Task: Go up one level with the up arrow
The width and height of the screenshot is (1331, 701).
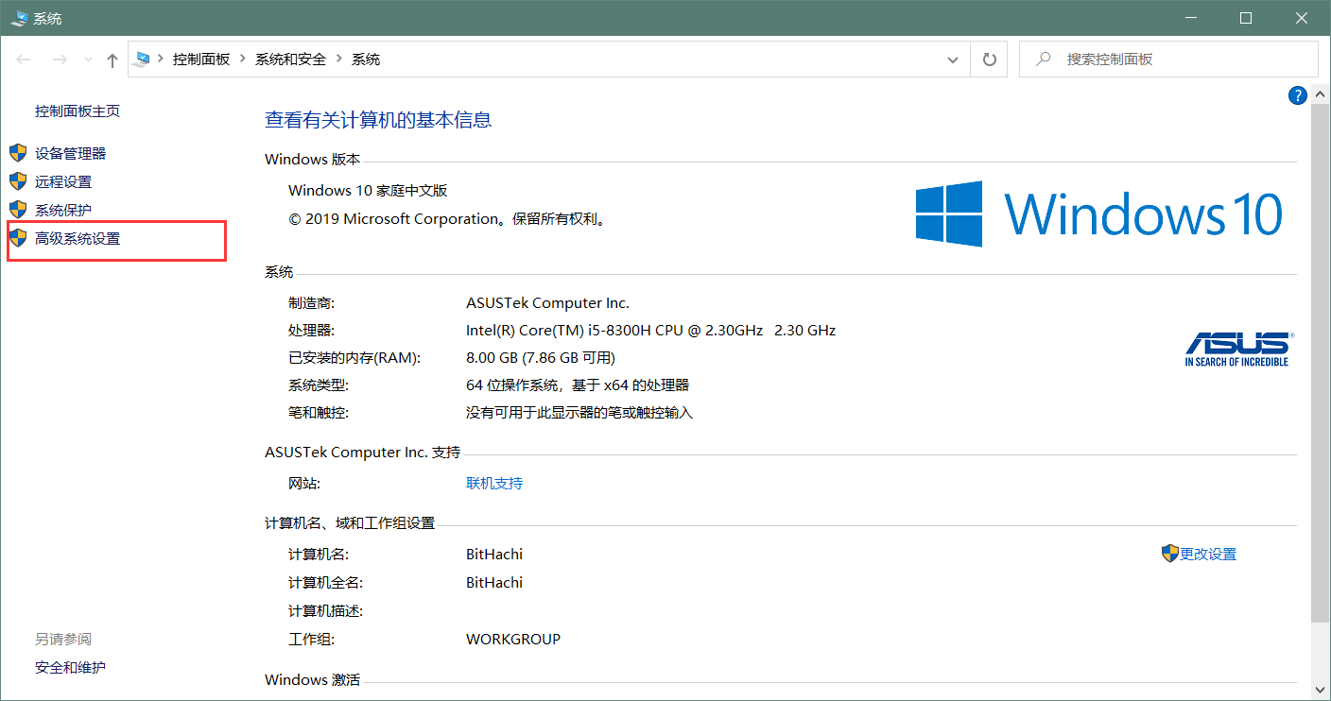Action: [x=112, y=60]
